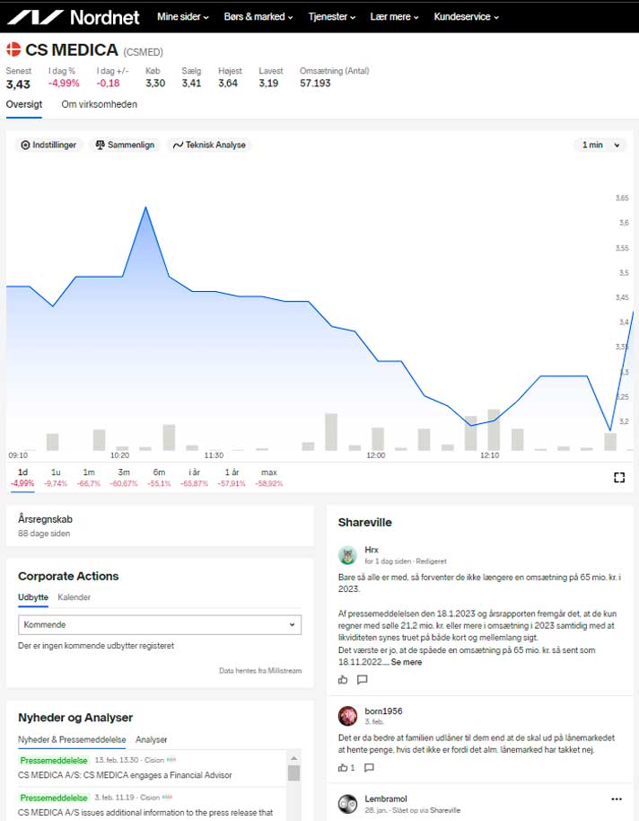Expand the Lær mere menu
Screen dimensions: 639x821
tap(394, 17)
